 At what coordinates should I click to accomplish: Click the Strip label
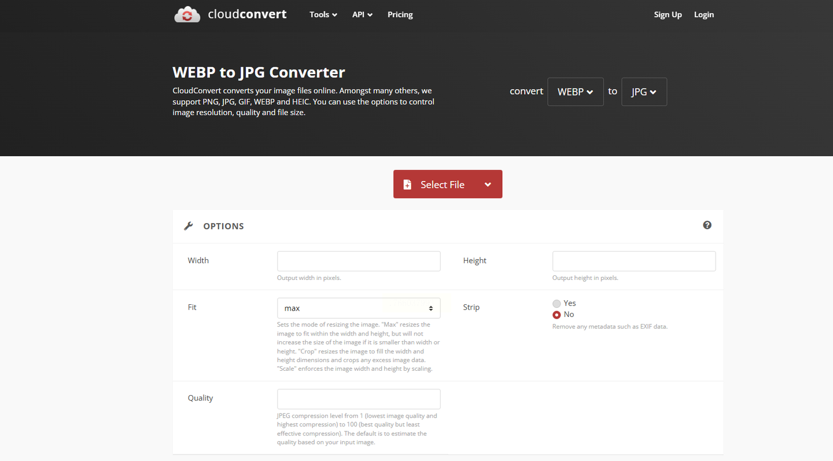click(471, 308)
